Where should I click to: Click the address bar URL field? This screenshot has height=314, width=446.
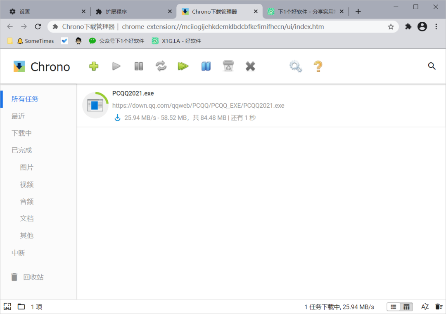pos(223,27)
